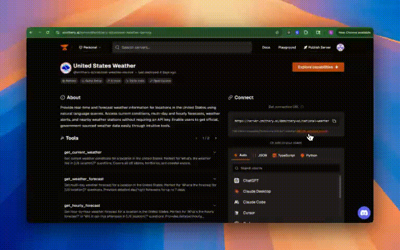Viewport: 400px width, 250px height.
Task: Click the browser address bar URL
Action: click(x=107, y=33)
